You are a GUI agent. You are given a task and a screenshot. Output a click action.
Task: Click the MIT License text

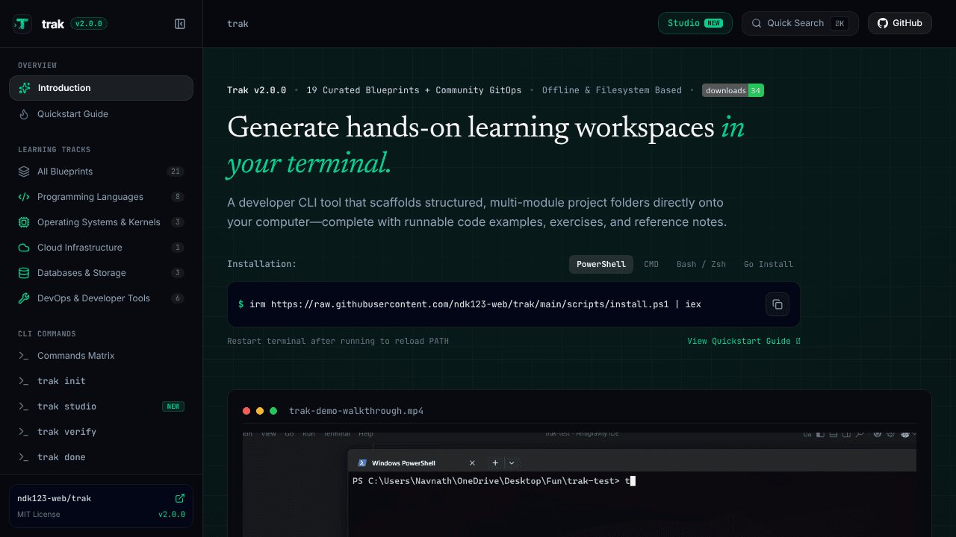[39, 515]
